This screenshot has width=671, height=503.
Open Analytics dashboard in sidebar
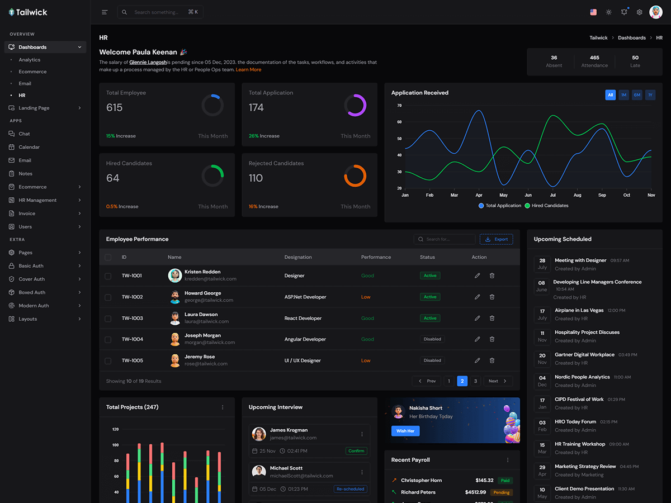point(30,60)
